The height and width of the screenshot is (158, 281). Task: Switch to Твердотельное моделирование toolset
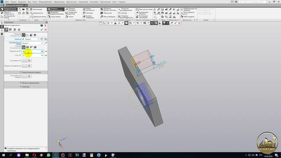coord(9,9)
